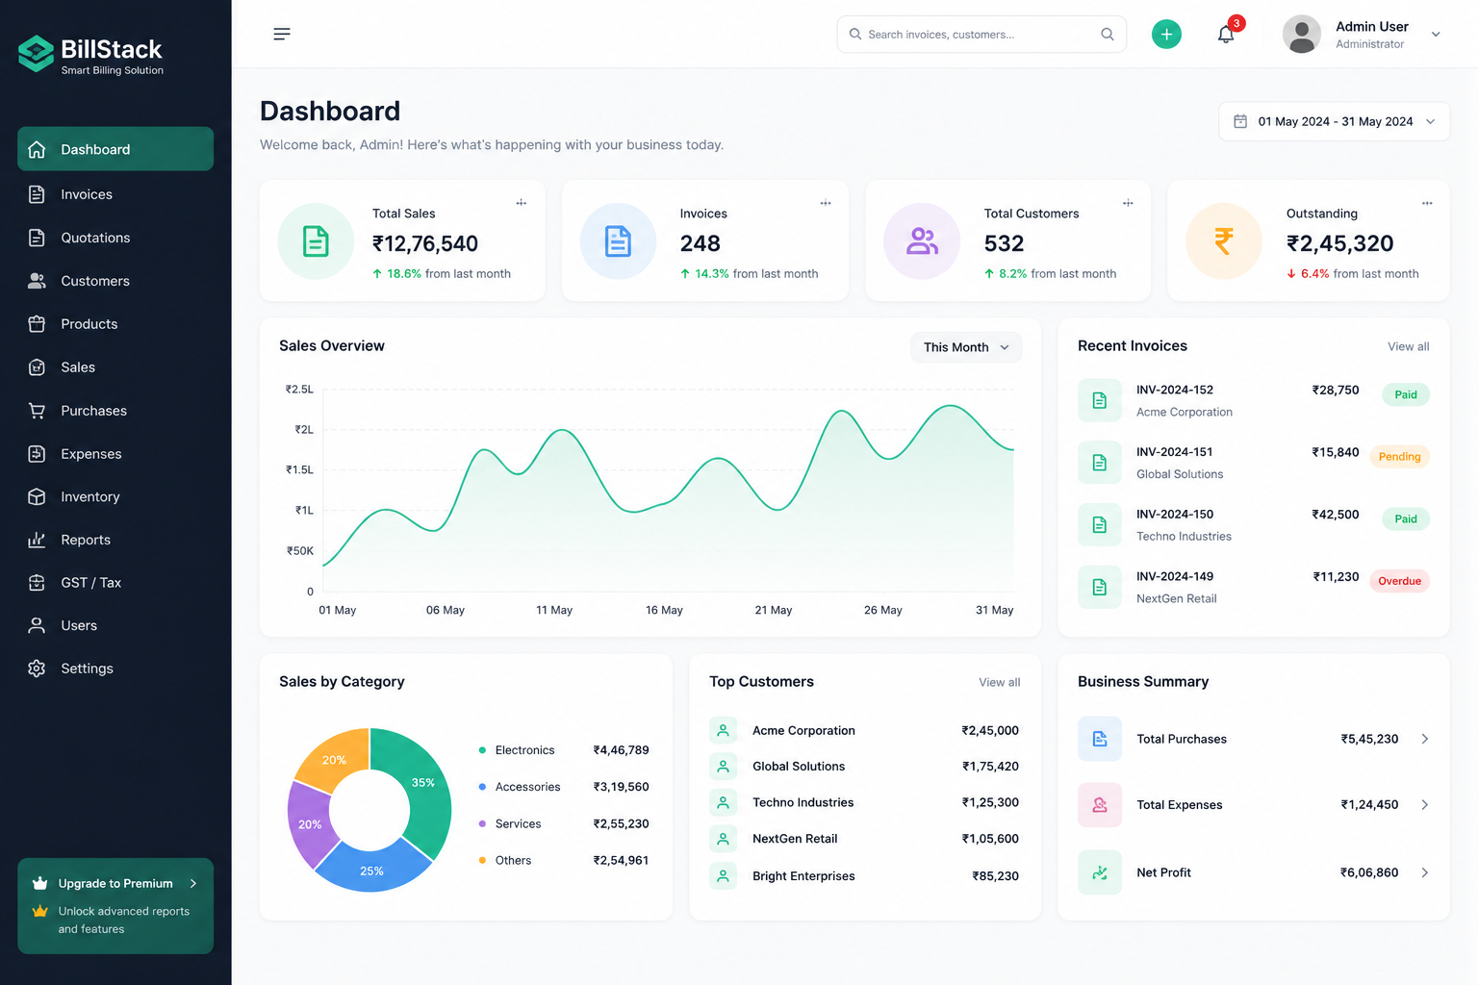1478x985 pixels.
Task: Open the notifications bell
Action: [1226, 35]
